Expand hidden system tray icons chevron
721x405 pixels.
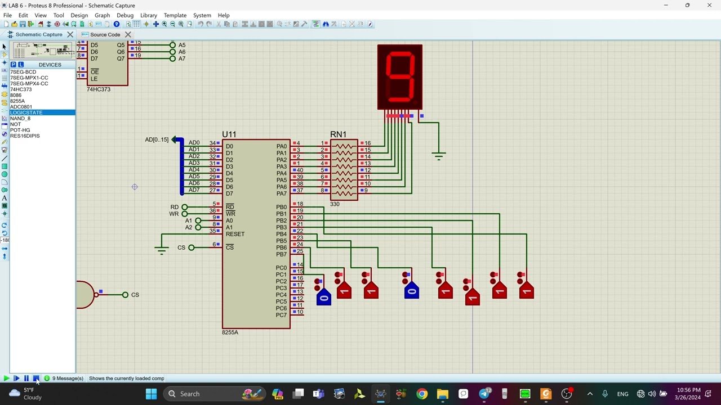[x=590, y=394]
